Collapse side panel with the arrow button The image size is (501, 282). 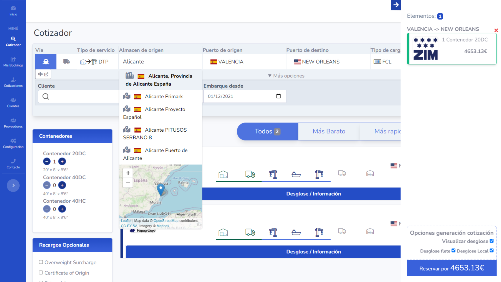pos(396,5)
